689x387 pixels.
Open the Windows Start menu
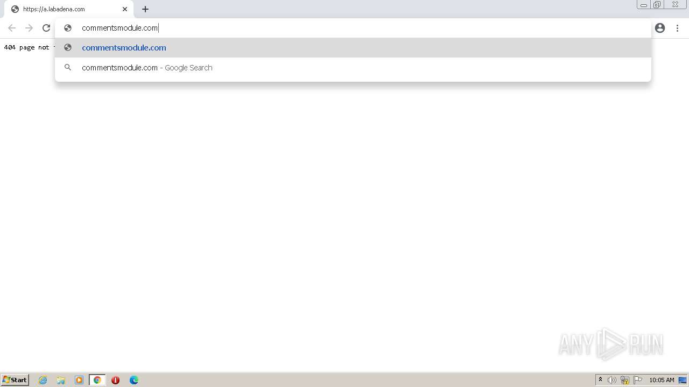pyautogui.click(x=15, y=380)
